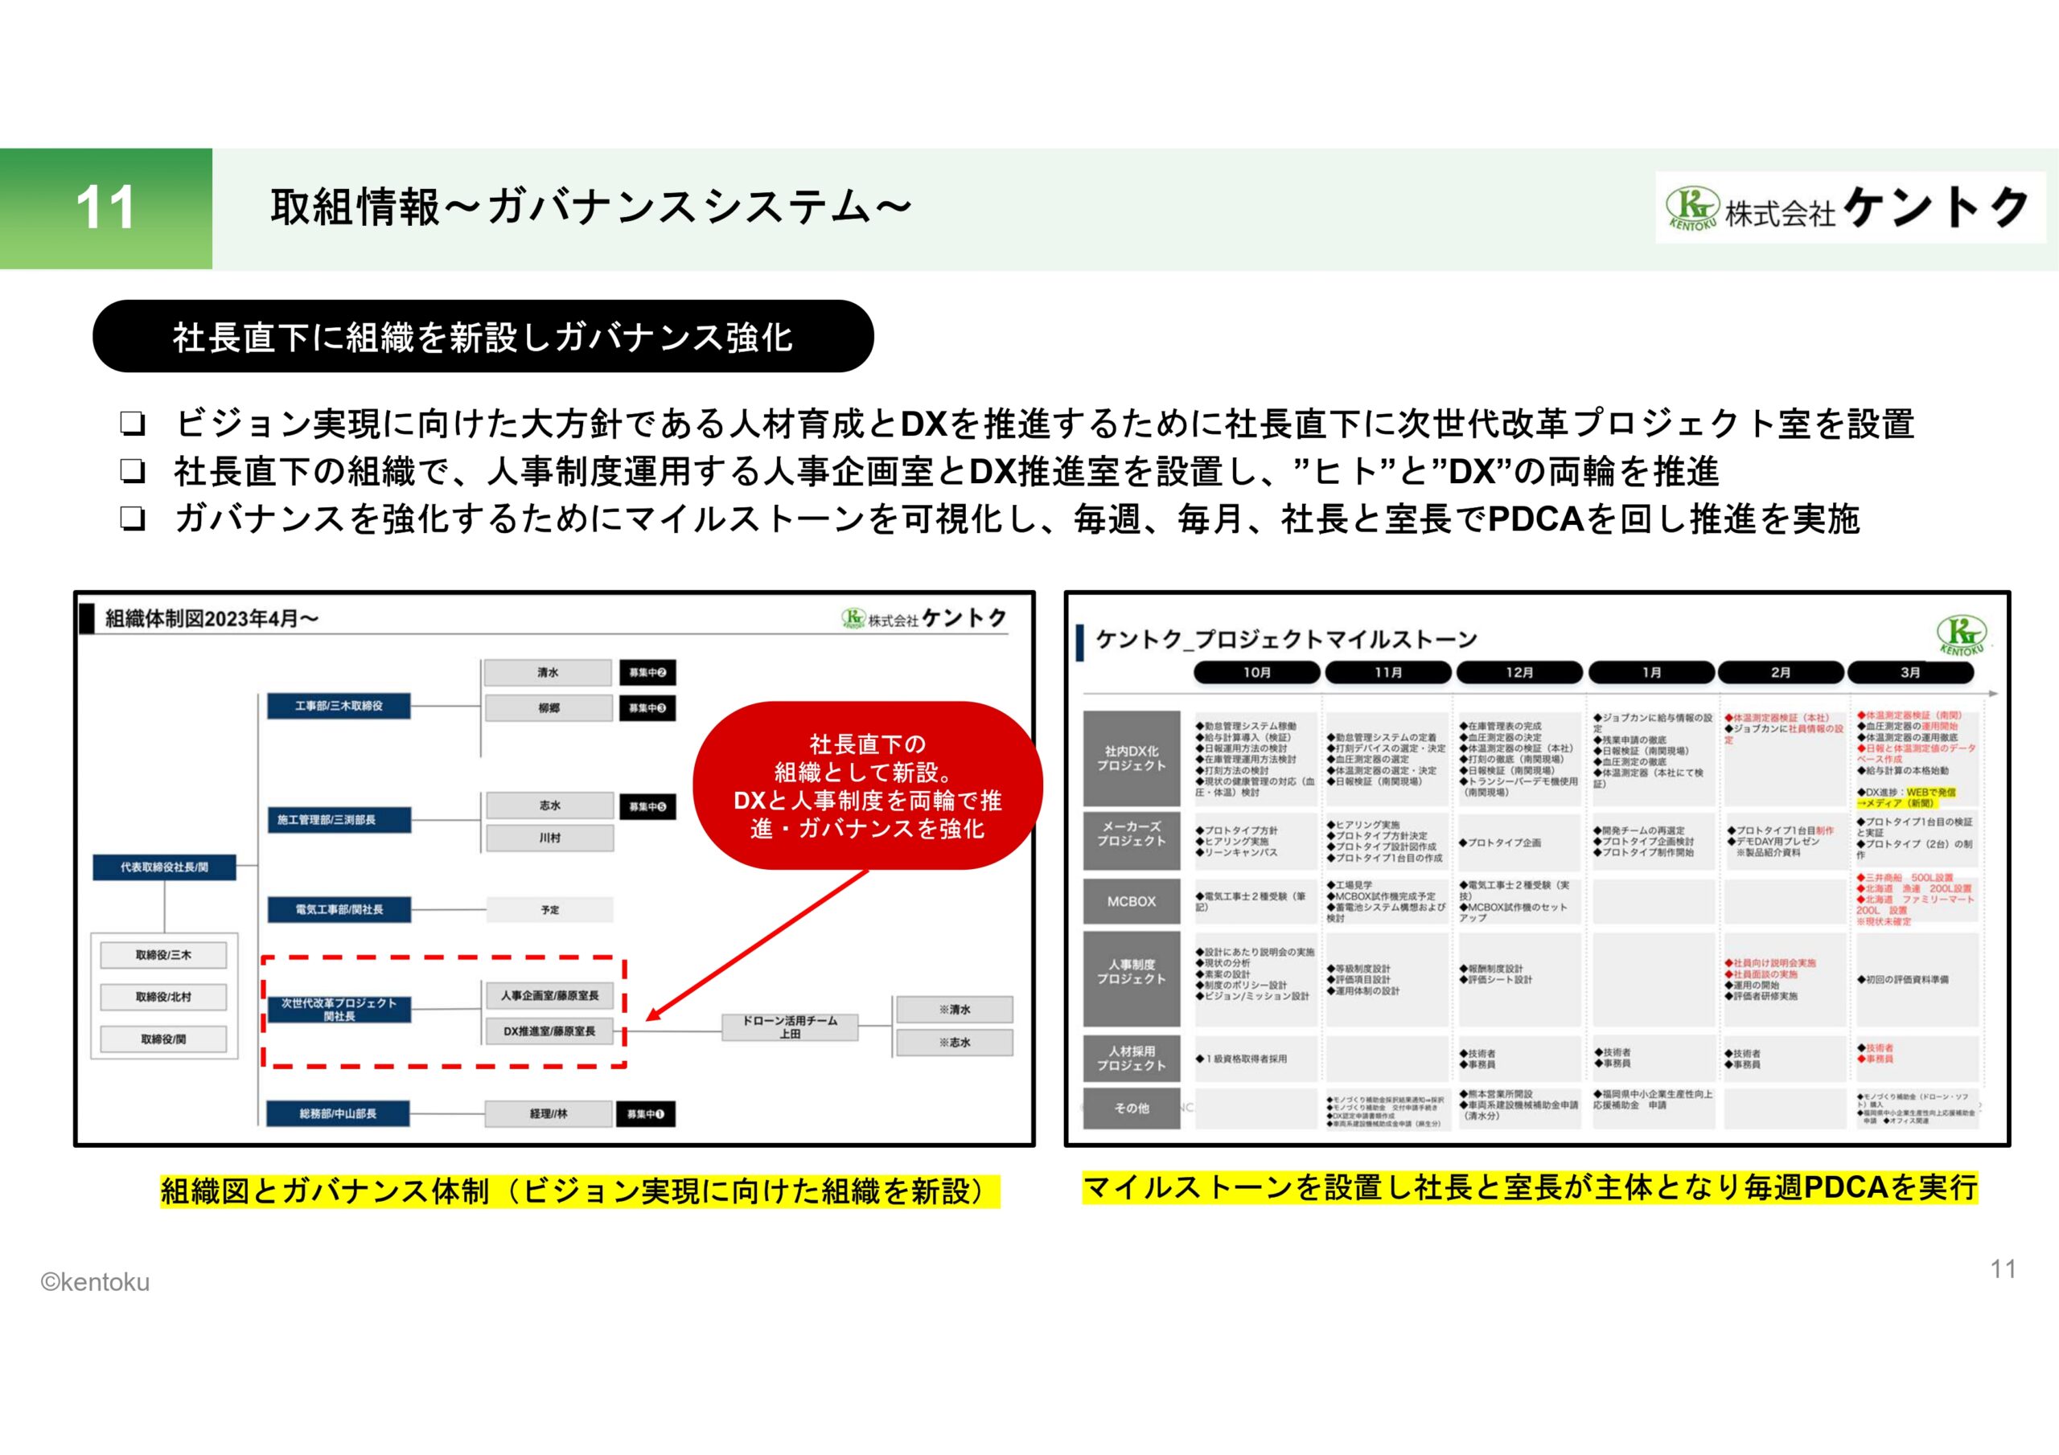Select the 募集中❸ badge beside 柳郷
The height and width of the screenshot is (1455, 2059).
[x=647, y=709]
